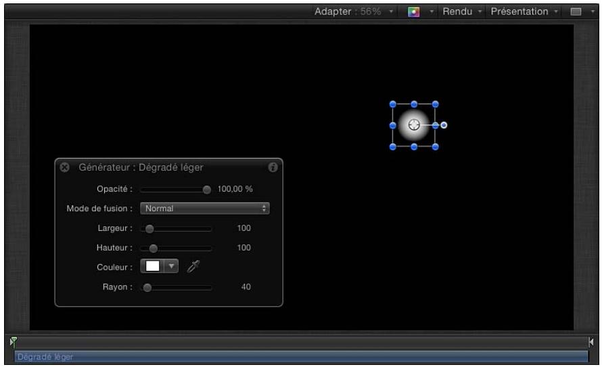Click the 100,00 % opacity value
This screenshot has width=602, height=367.
click(x=235, y=189)
